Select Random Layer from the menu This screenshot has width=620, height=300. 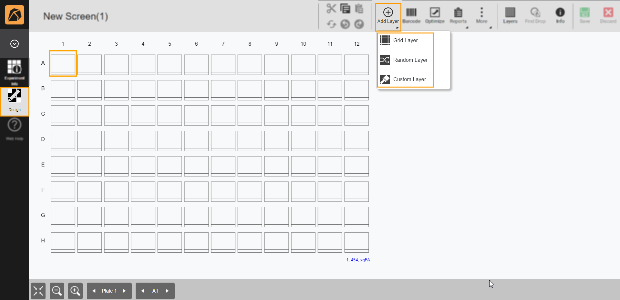[405, 60]
